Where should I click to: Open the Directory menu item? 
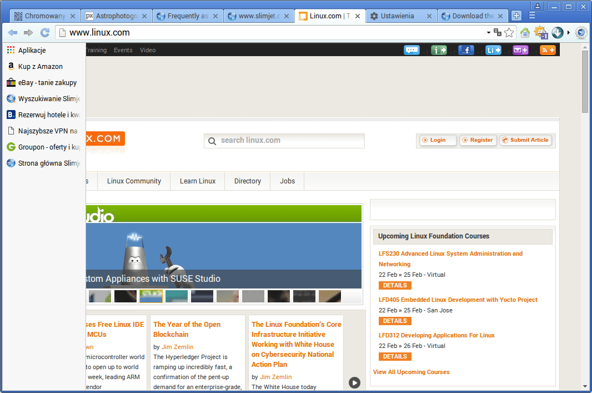click(x=248, y=181)
